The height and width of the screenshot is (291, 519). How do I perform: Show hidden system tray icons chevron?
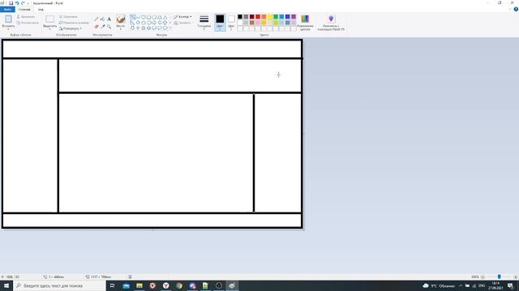[x=461, y=285]
